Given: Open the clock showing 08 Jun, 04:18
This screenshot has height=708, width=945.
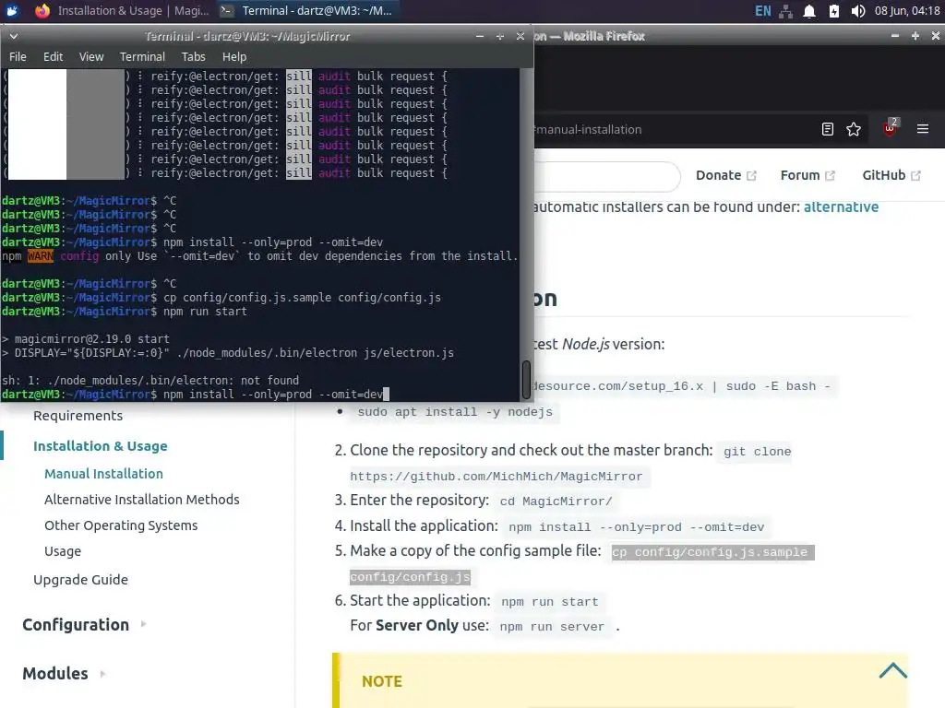Looking at the screenshot, I should (x=907, y=11).
